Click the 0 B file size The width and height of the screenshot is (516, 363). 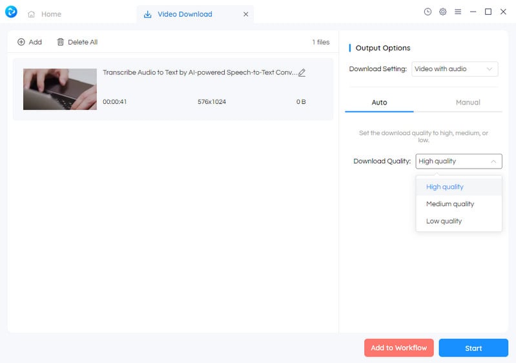[301, 101]
